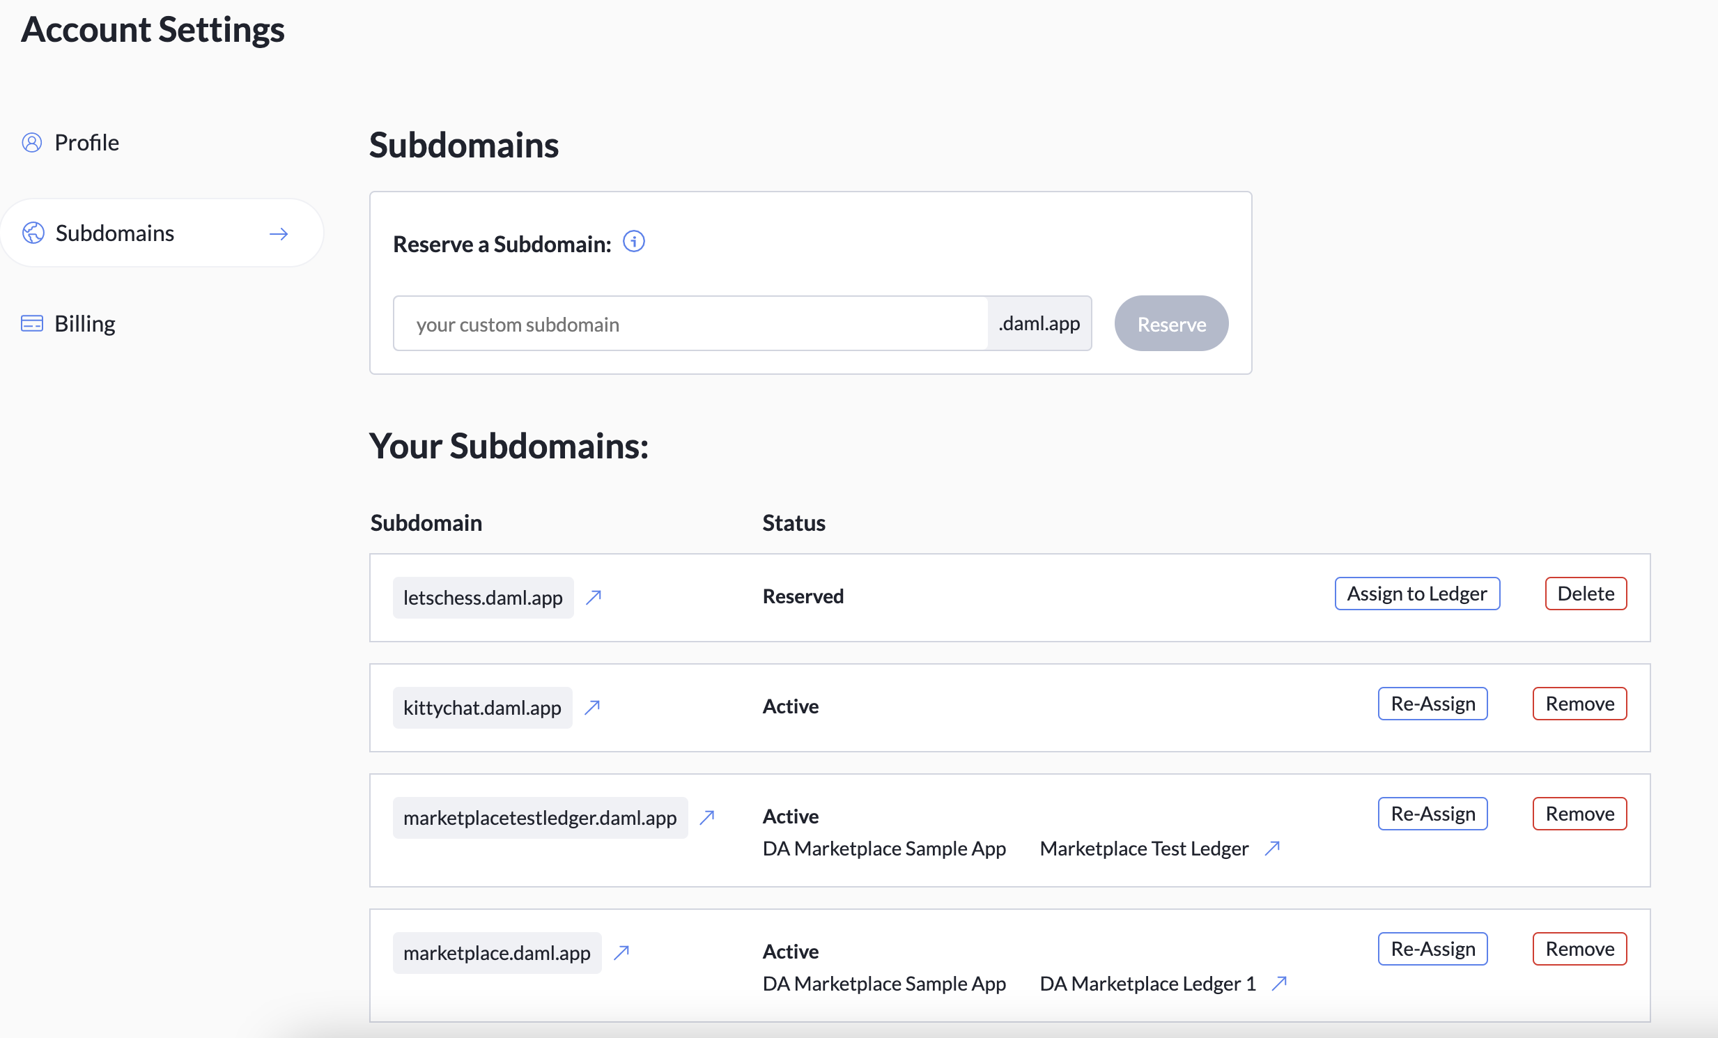Viewport: 1718px width, 1038px height.
Task: Click the info icon beside Reserve a Subdomain
Action: coord(634,242)
